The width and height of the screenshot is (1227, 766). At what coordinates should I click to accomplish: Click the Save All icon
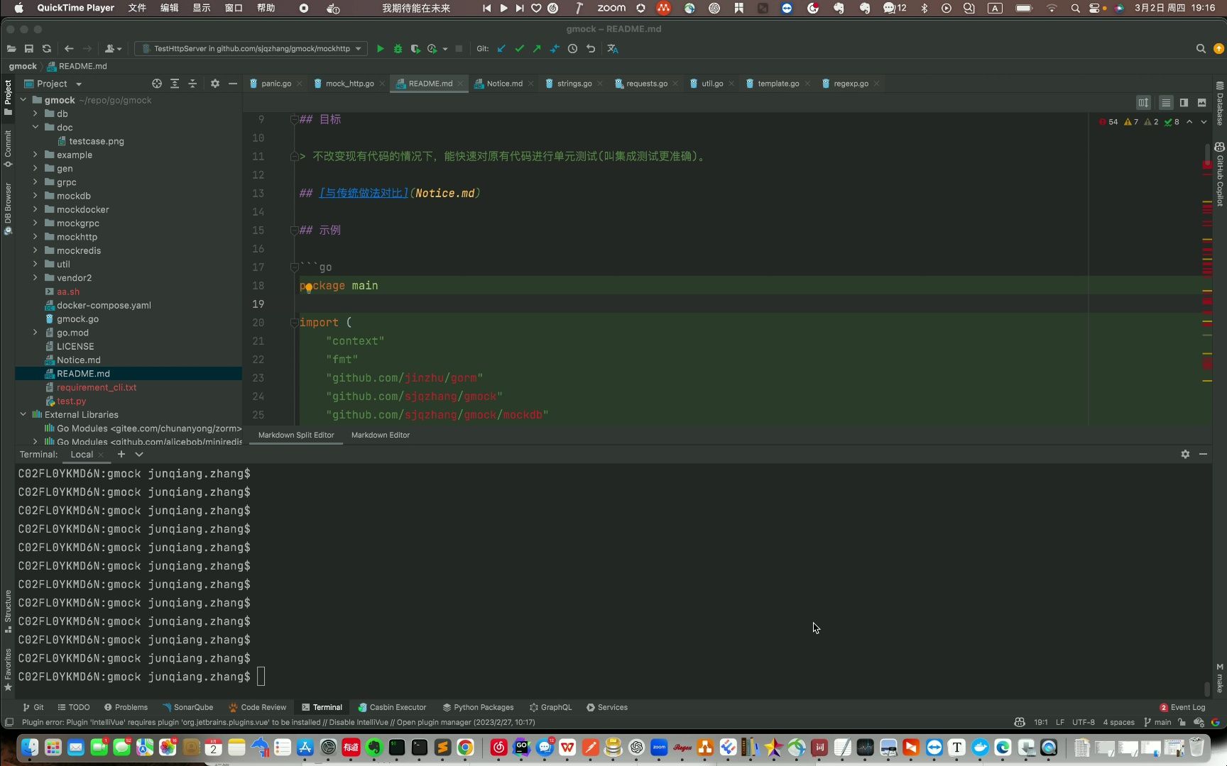[x=29, y=49]
